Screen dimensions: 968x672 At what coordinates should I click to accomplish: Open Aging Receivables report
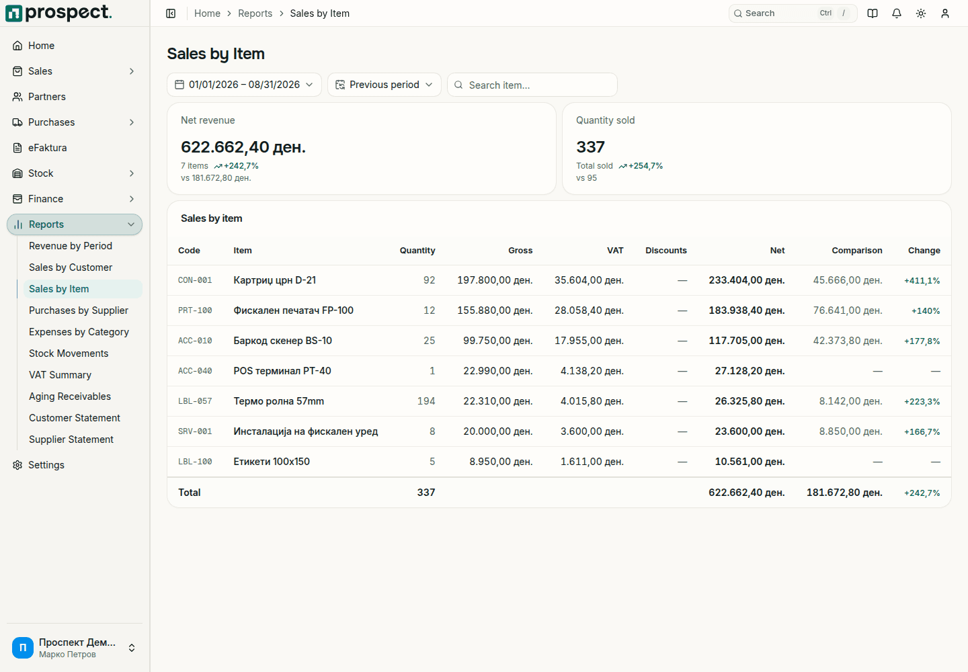[x=70, y=396]
